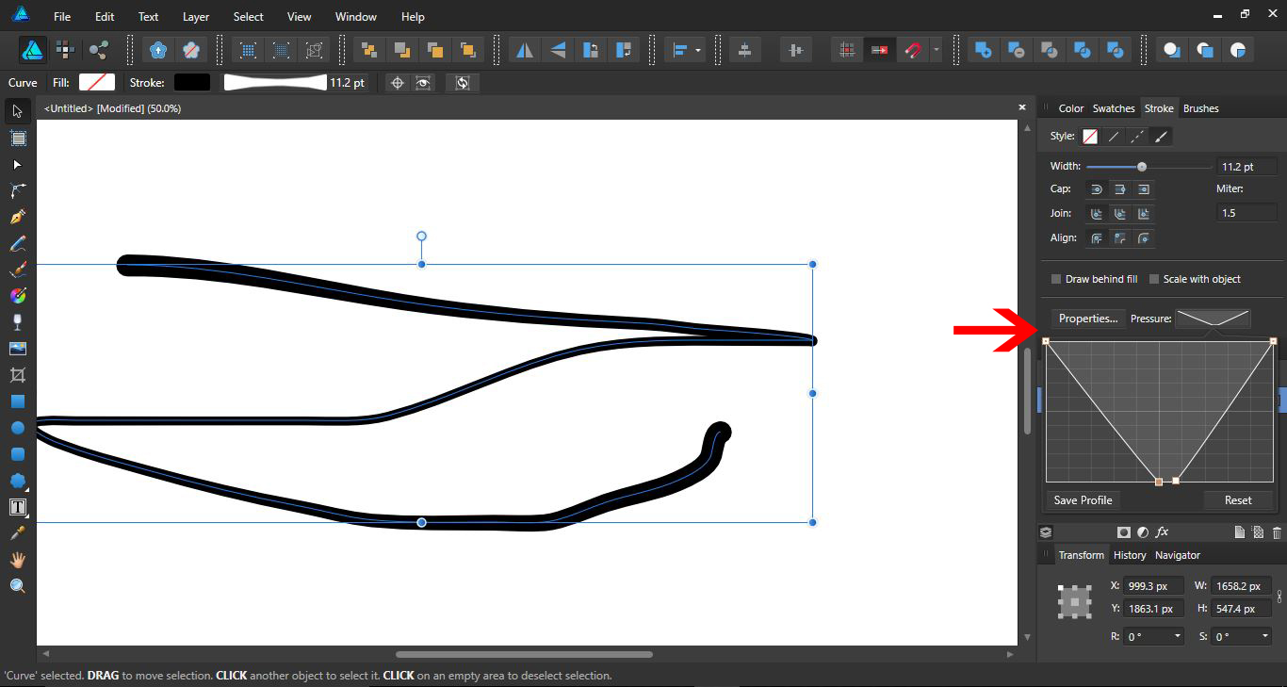The width and height of the screenshot is (1287, 687).
Task: Open the Layer menu
Action: click(196, 16)
